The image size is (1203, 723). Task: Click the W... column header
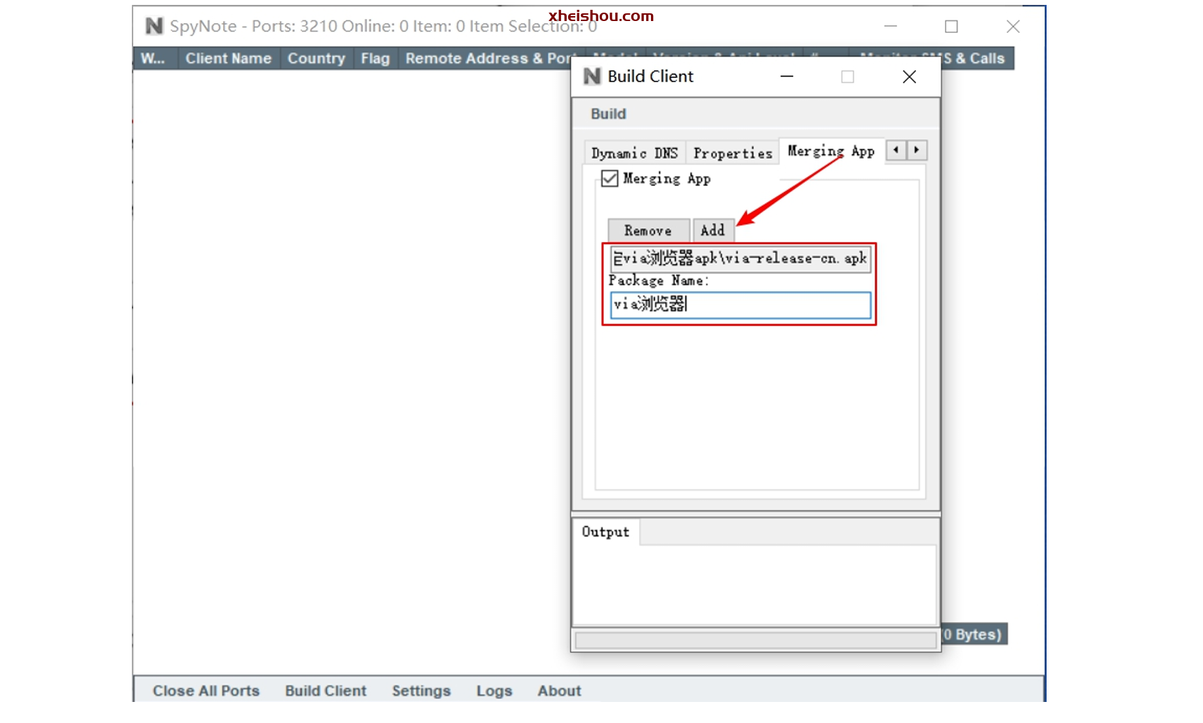point(154,59)
